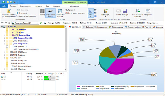Screen dimensions: 165x96
Task: Select the Размер mode icon
Action: click(42, 11)
